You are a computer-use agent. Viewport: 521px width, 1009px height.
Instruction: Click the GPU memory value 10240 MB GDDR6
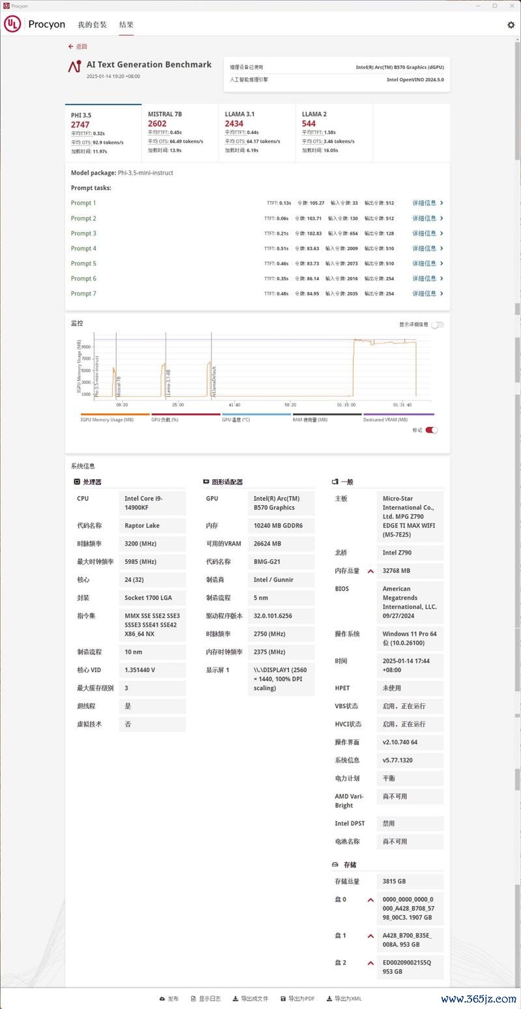point(281,525)
